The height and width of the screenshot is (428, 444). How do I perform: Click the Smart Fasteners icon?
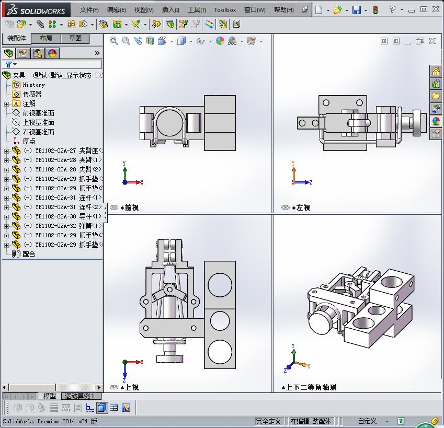(71, 25)
